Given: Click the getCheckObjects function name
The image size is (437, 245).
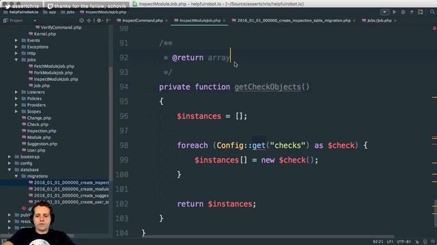Looking at the screenshot, I should pyautogui.click(x=268, y=87).
